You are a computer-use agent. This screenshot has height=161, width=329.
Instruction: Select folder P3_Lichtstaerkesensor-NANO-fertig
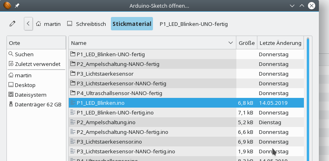[x=186, y=83]
